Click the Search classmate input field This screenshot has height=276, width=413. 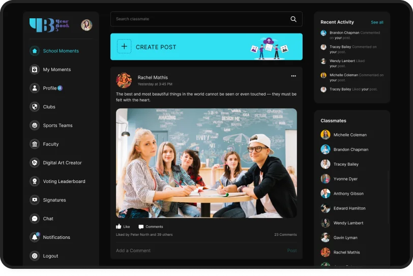pyautogui.click(x=198, y=19)
